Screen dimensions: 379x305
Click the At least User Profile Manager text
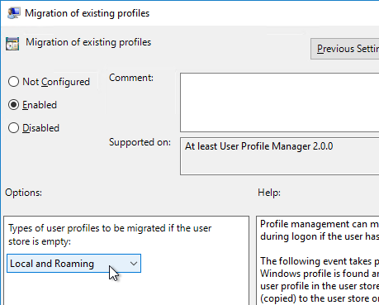coord(258,146)
